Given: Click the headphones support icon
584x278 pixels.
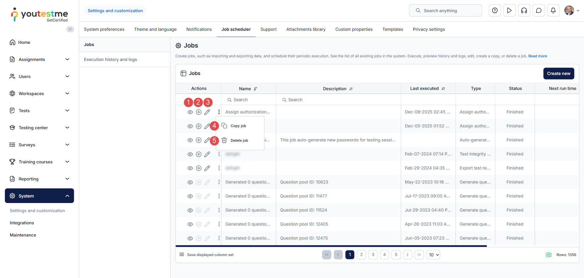Looking at the screenshot, I should pyautogui.click(x=524, y=11).
